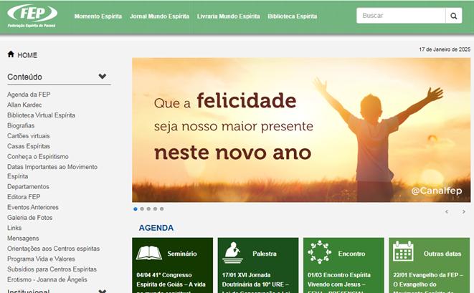Select the fifth carousel dot
This screenshot has width=474, height=293.
point(162,208)
